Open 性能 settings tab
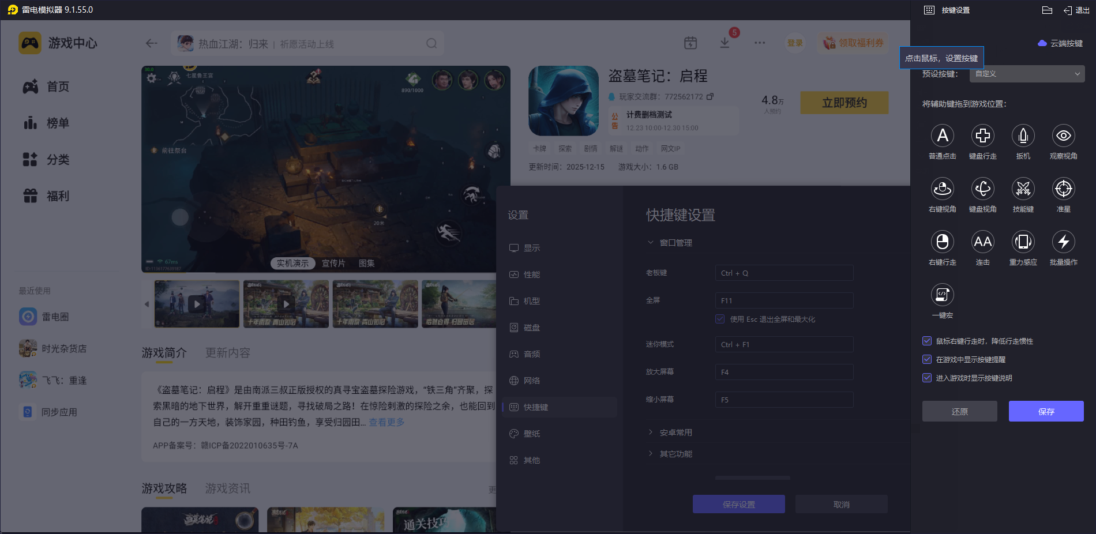This screenshot has width=1096, height=534. pyautogui.click(x=560, y=274)
